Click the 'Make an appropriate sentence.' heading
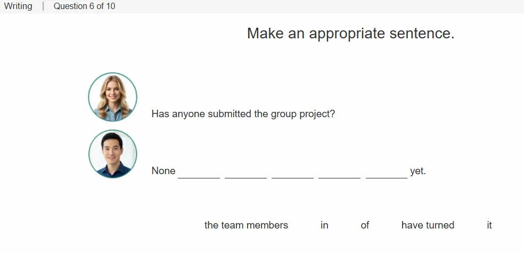524x253 pixels. click(x=350, y=34)
